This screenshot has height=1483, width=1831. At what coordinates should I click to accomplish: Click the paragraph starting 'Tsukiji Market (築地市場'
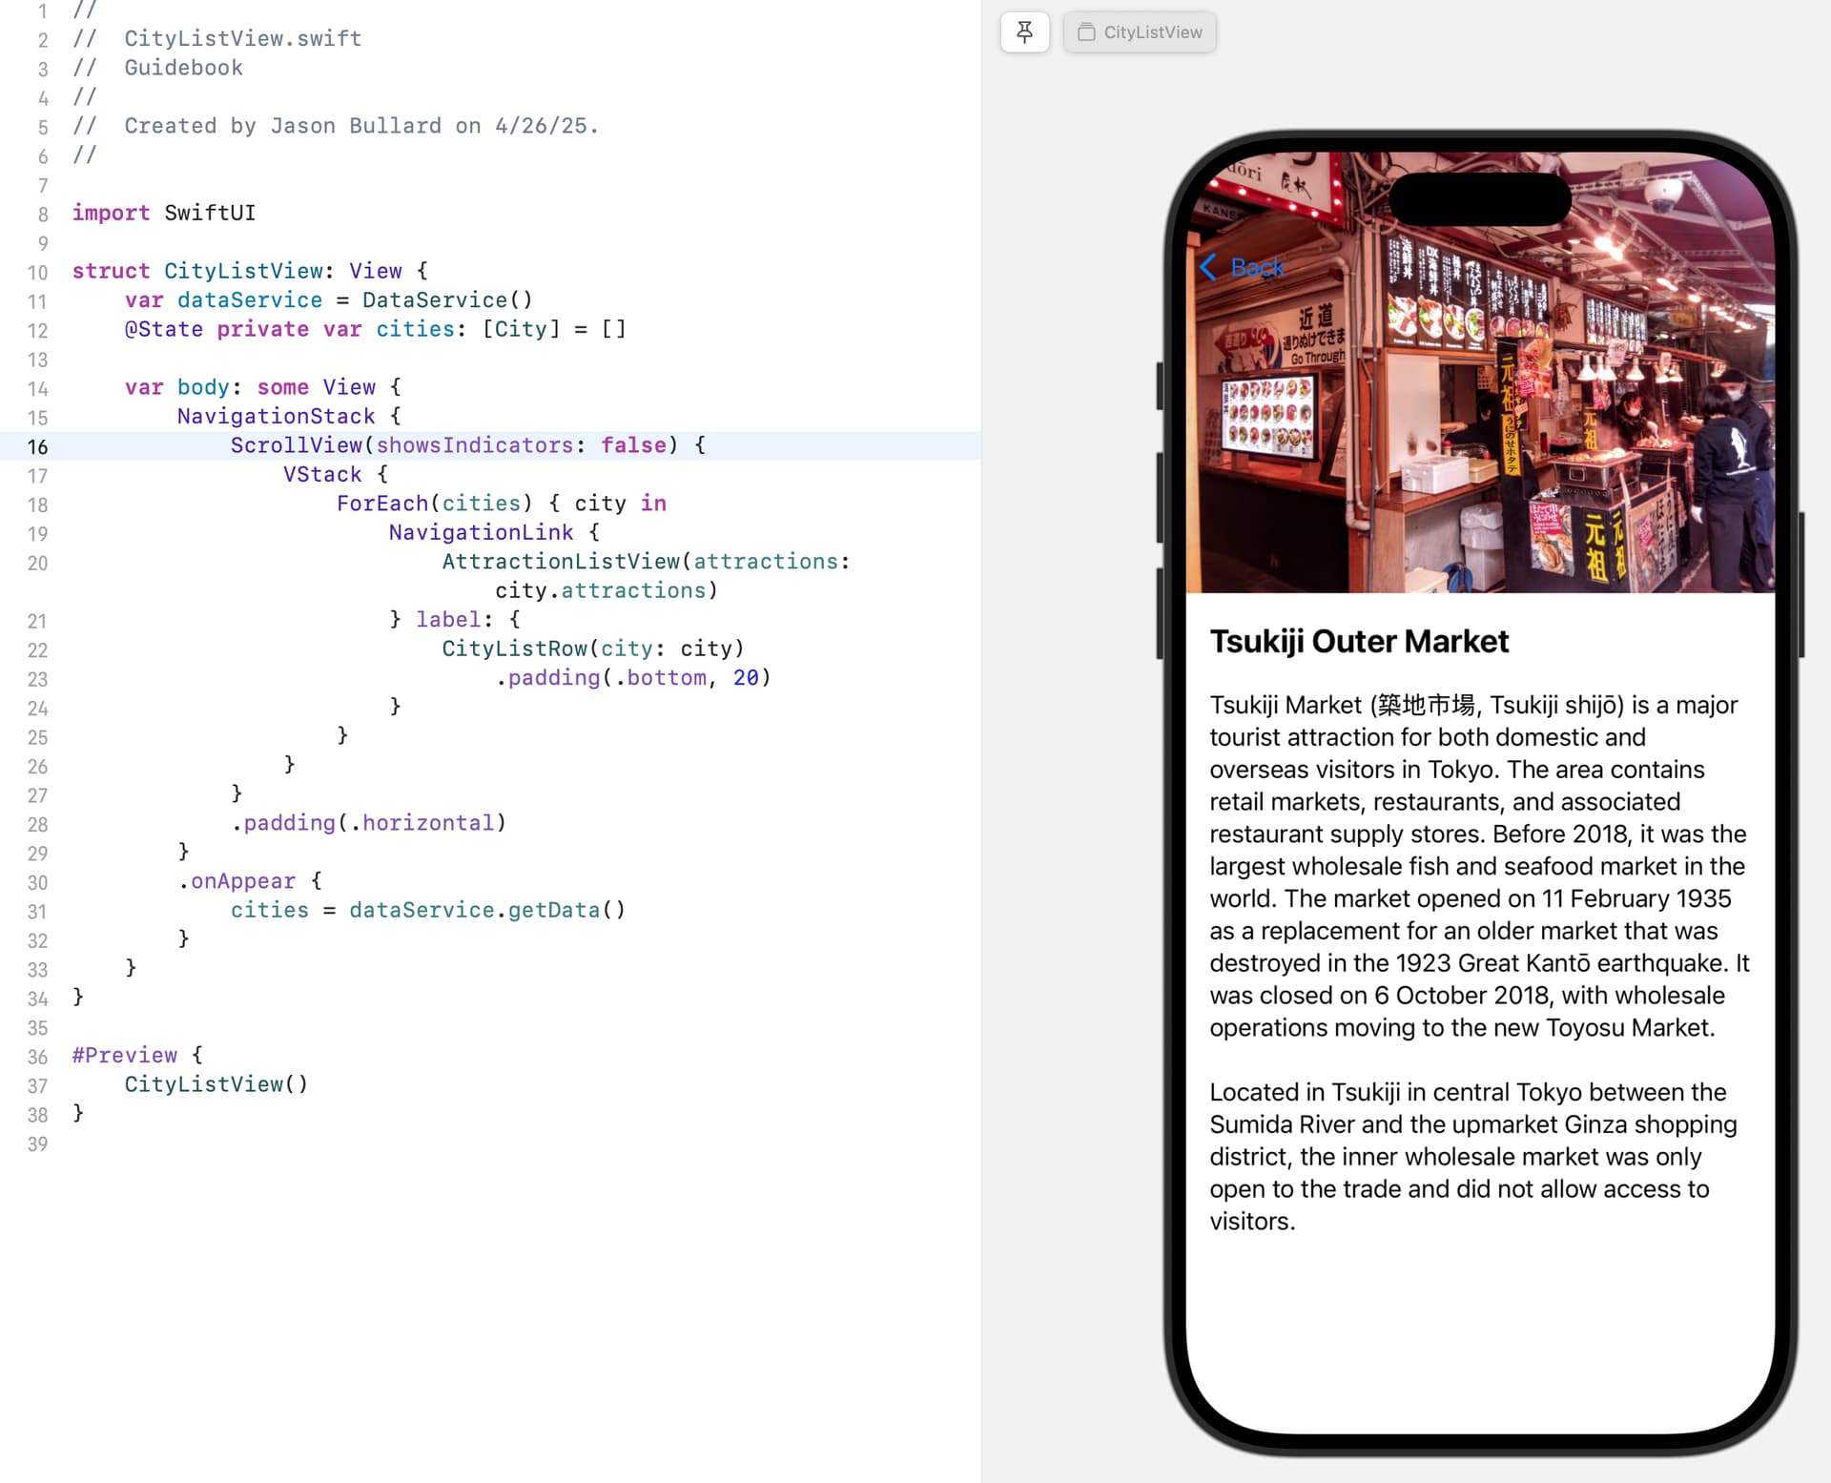coord(1480,866)
